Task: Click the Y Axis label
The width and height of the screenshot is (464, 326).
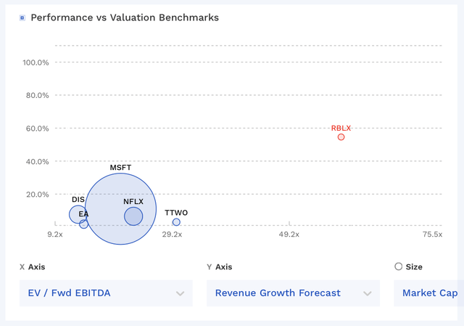Action: tap(220, 267)
